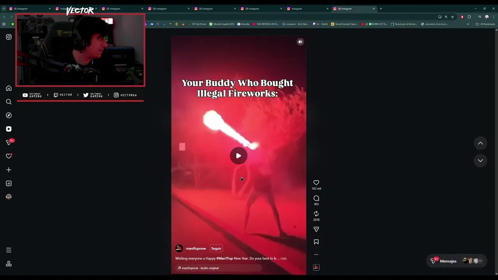Go to next reel with down chevron
Screen dimensions: 498x280
click(x=480, y=161)
